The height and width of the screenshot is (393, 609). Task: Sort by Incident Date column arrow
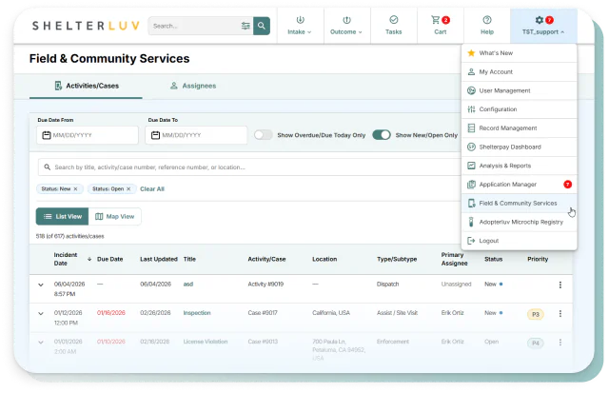89,259
